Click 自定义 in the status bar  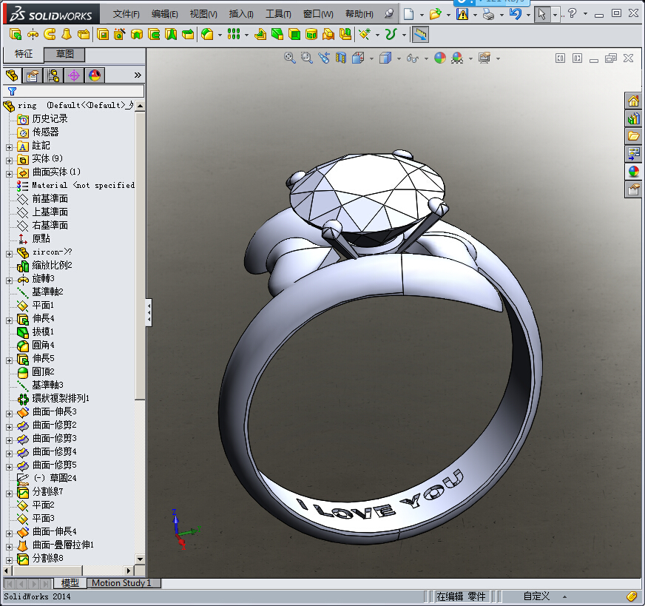click(536, 596)
